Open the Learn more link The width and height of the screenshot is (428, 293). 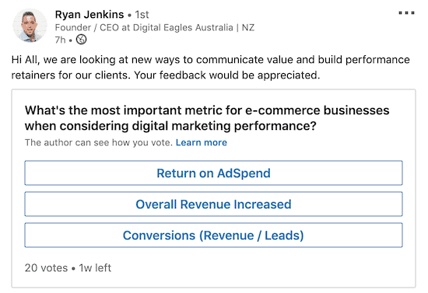pyautogui.click(x=202, y=142)
